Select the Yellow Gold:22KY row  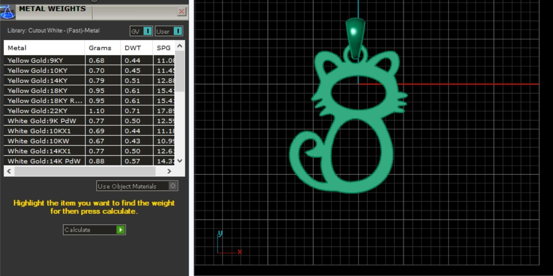coord(89,111)
